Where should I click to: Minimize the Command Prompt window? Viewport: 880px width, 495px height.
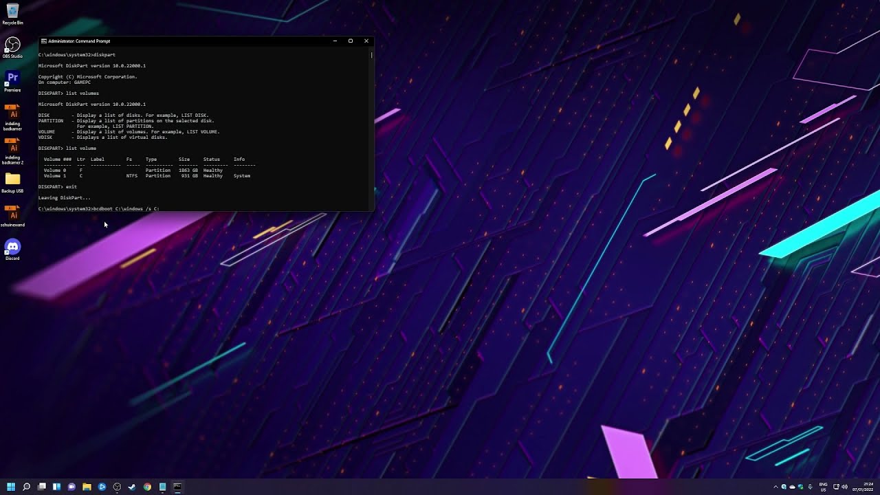(x=335, y=41)
